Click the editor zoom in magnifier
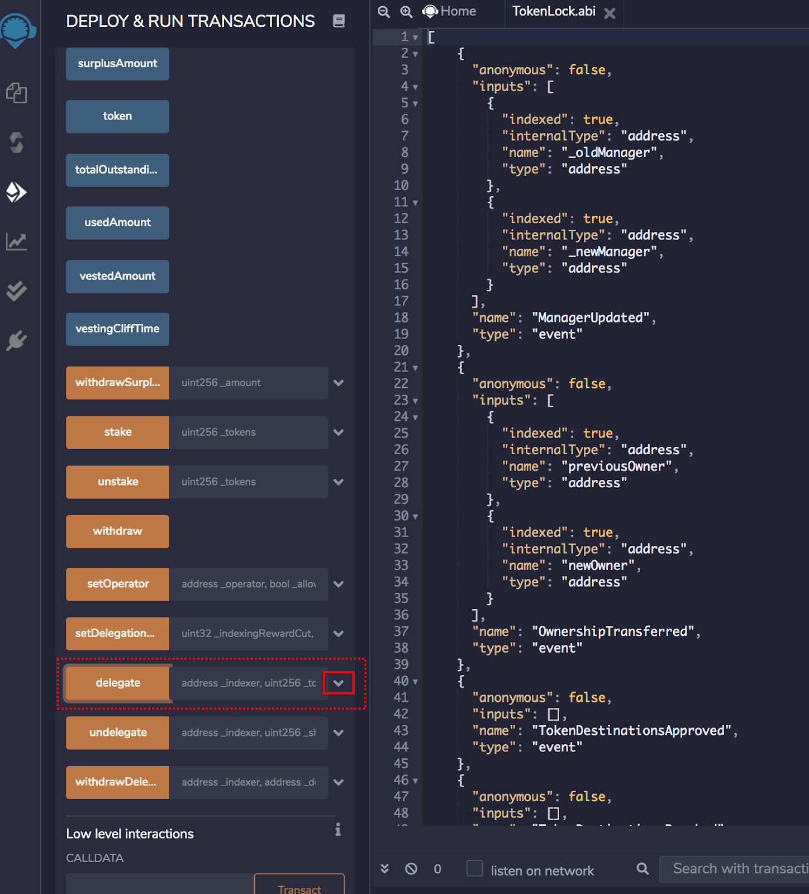Viewport: 809px width, 894px height. point(407,11)
